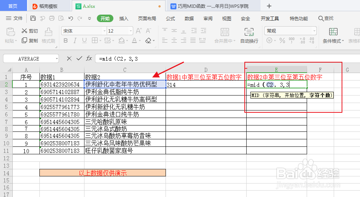The height and width of the screenshot is (197, 360).
Task: Switch to the 数据 ribbon tab
Action: [x=189, y=19]
